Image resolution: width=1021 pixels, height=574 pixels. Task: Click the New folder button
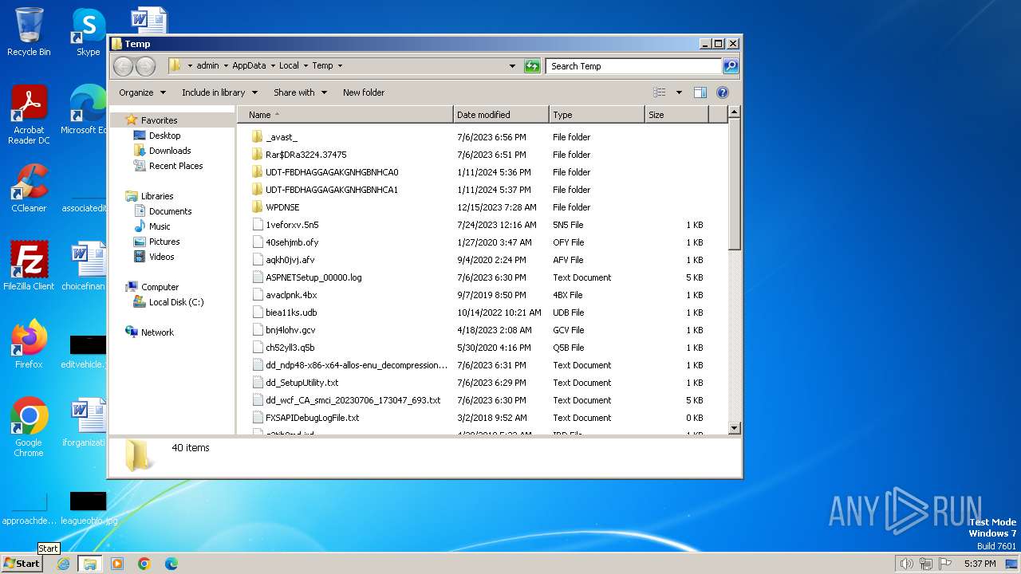click(x=364, y=92)
